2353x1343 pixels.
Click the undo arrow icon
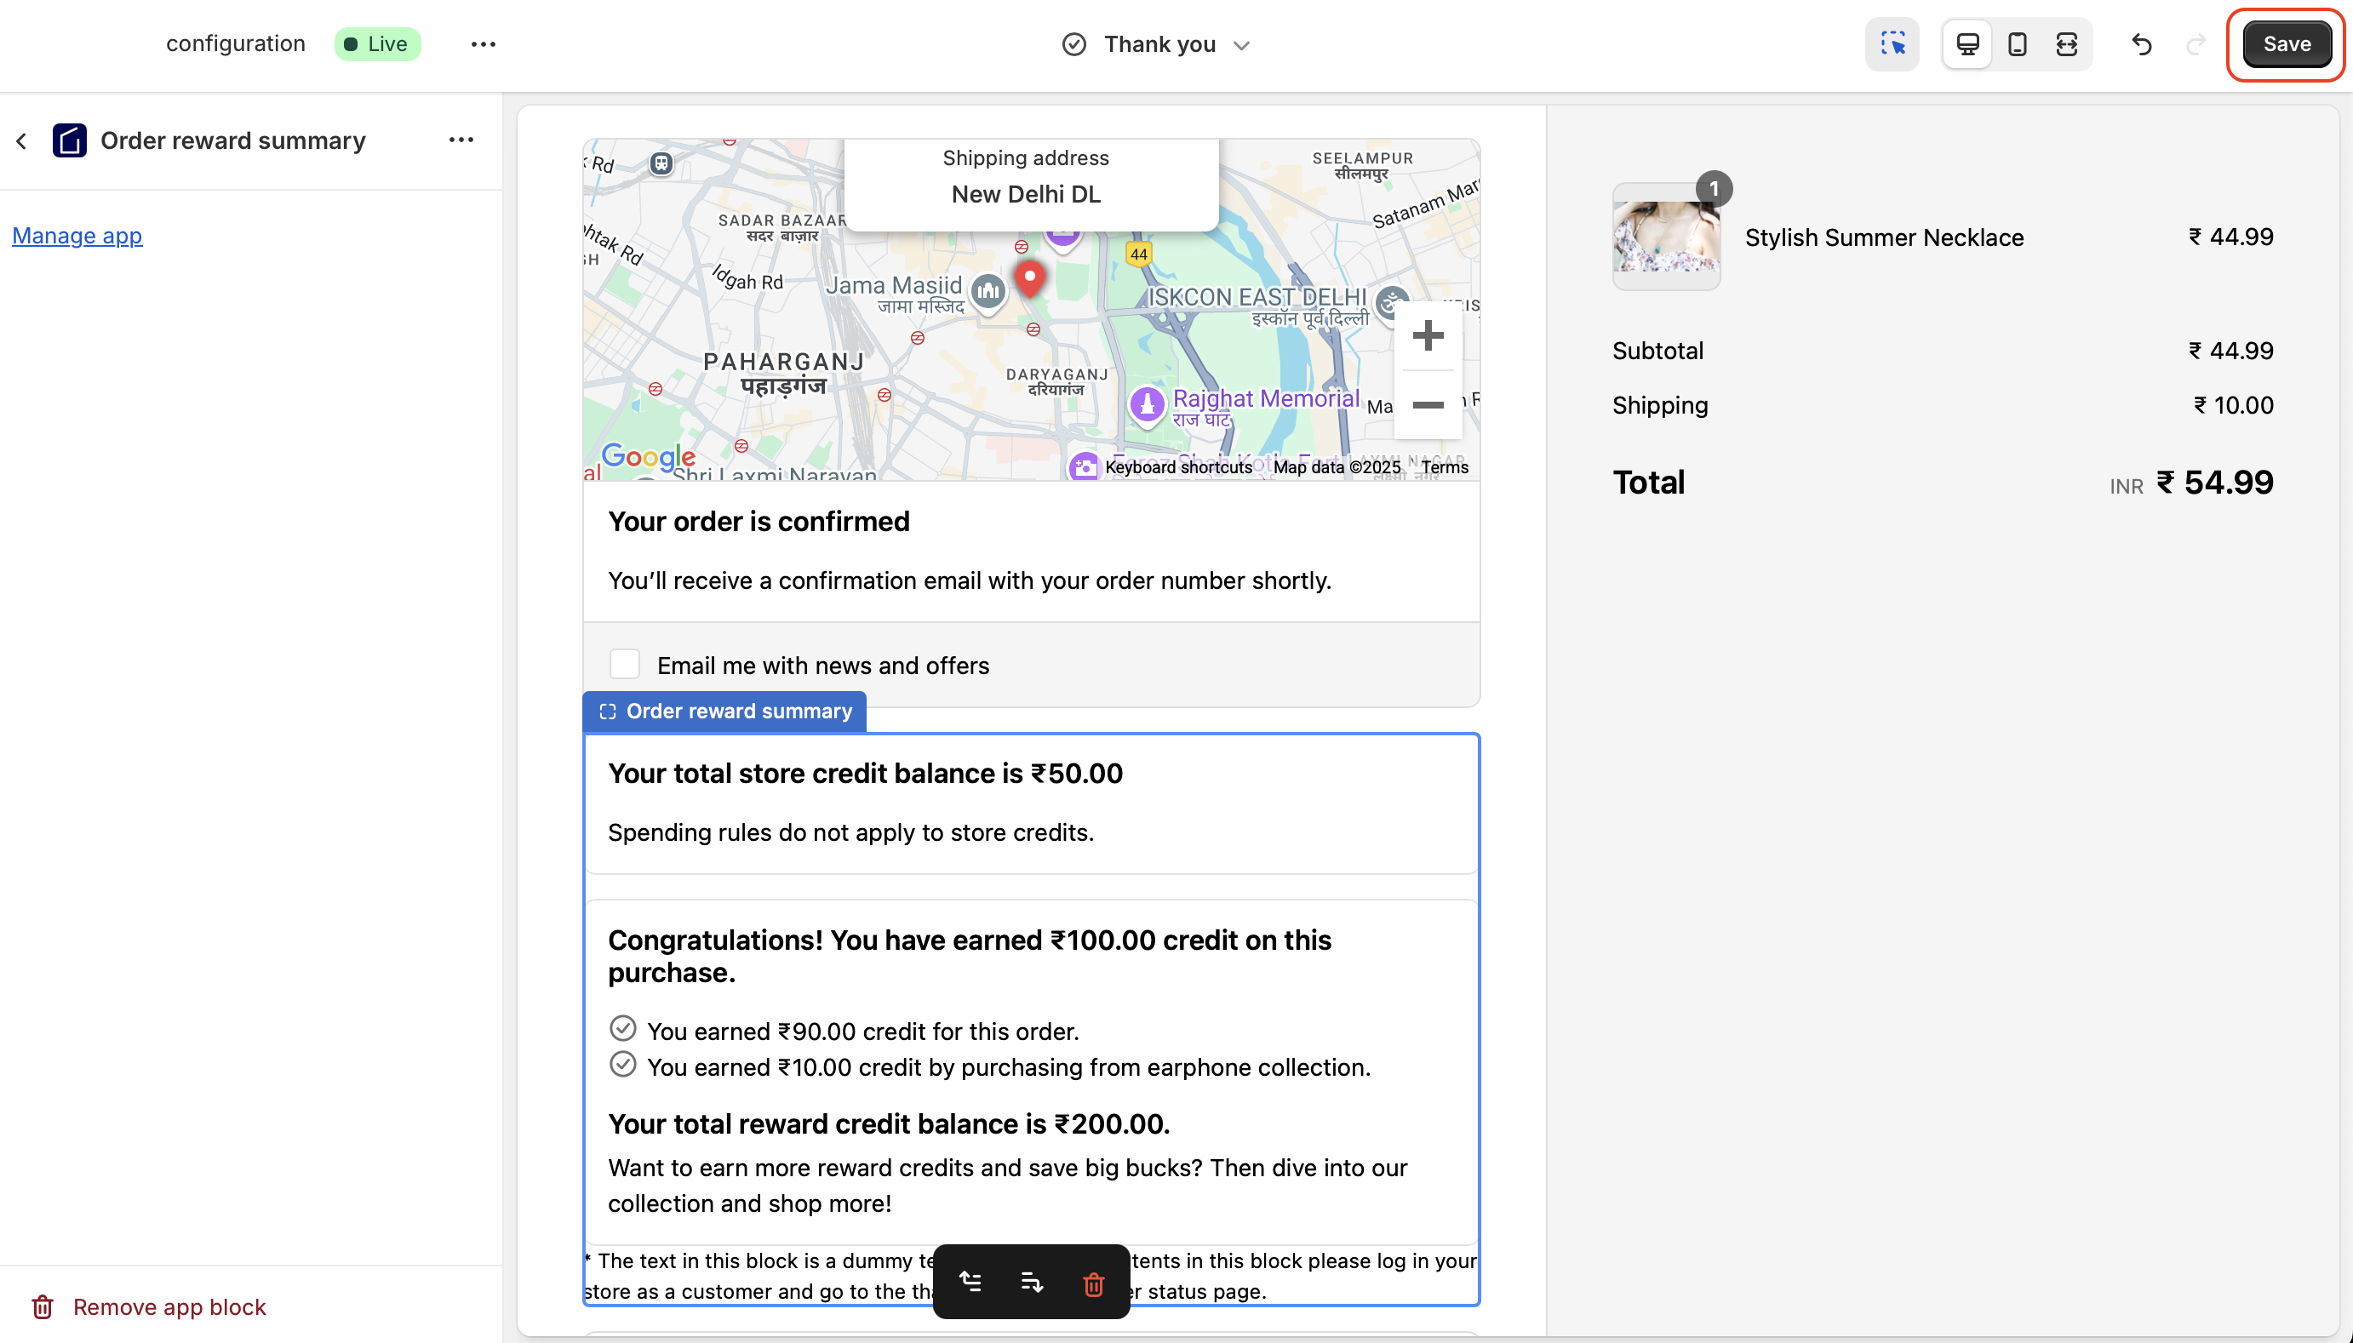pos(2142,44)
